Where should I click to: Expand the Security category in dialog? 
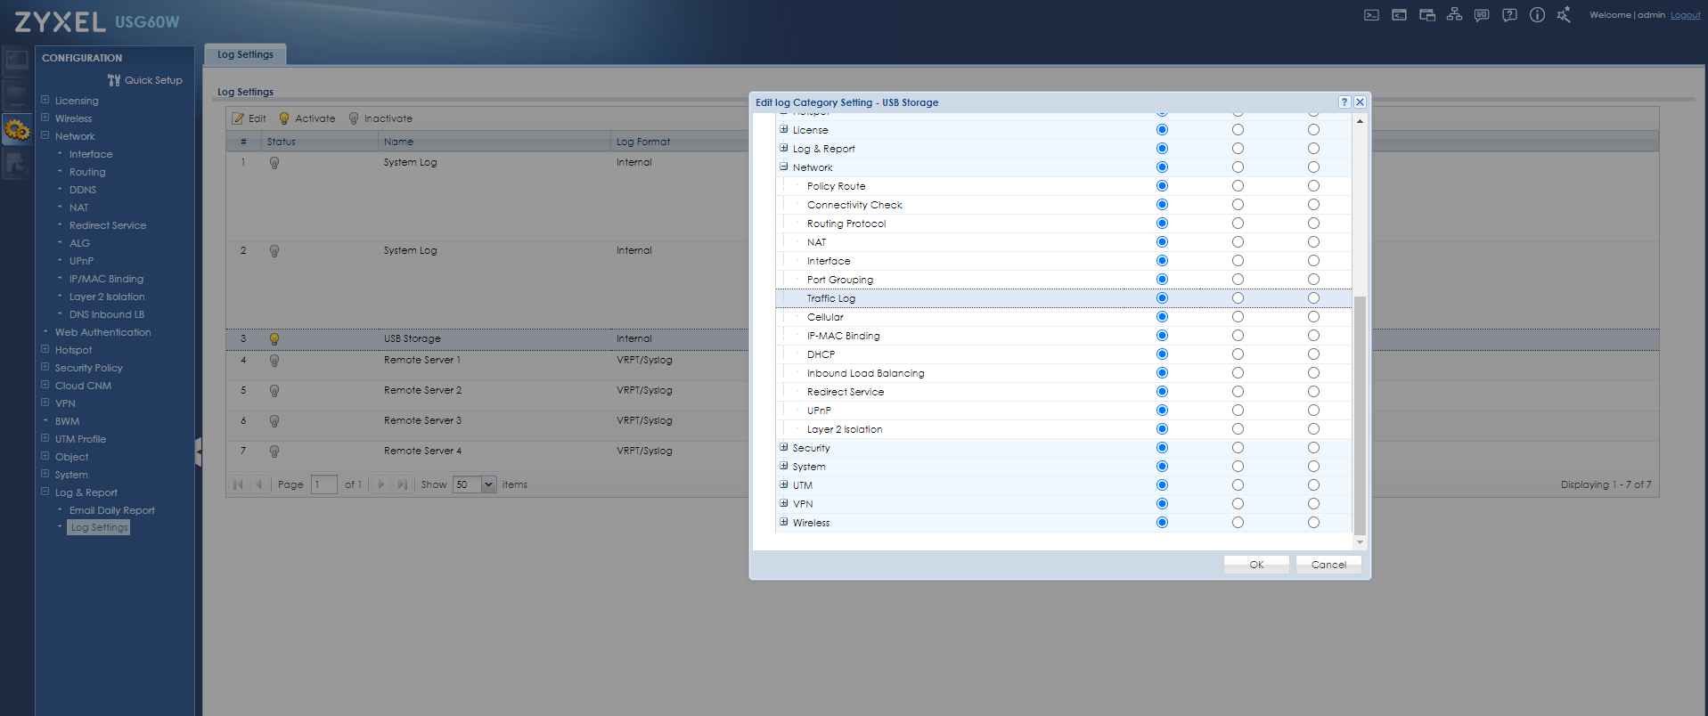[x=784, y=448]
